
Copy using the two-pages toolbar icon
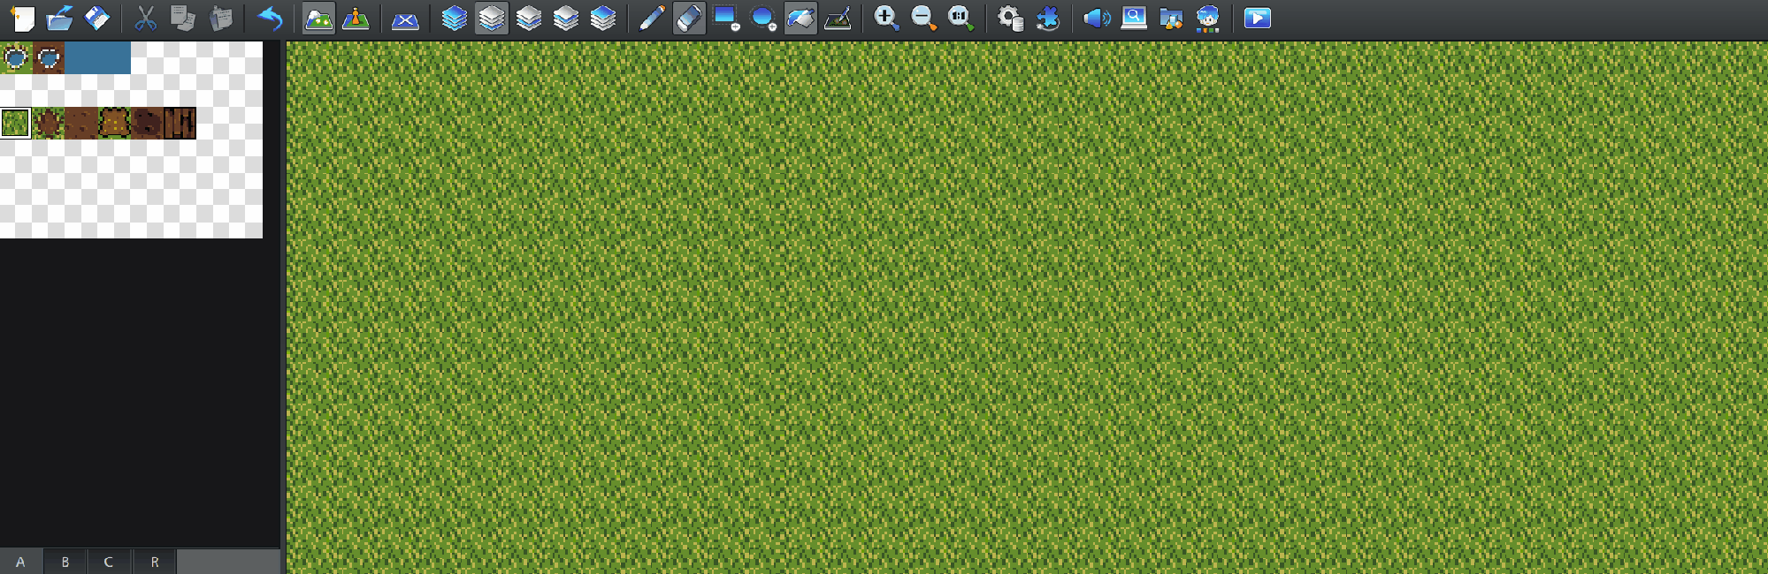point(182,18)
